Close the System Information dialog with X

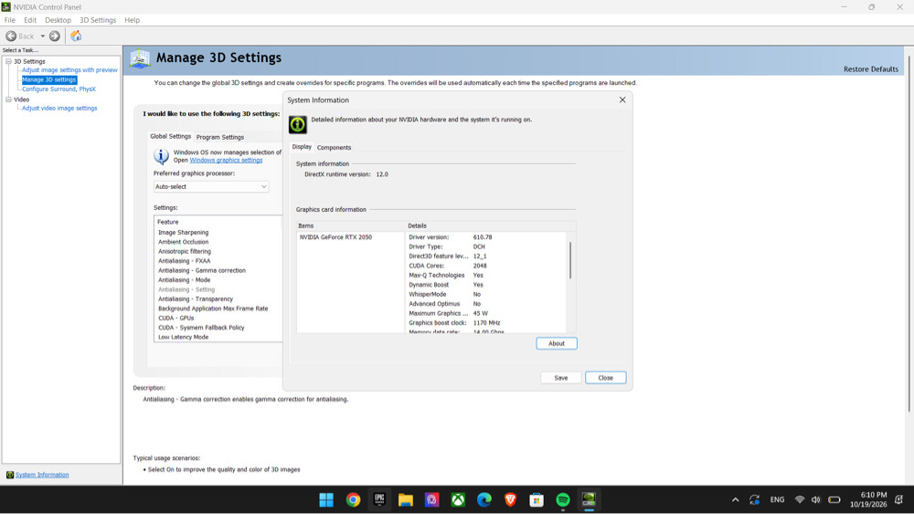point(622,100)
